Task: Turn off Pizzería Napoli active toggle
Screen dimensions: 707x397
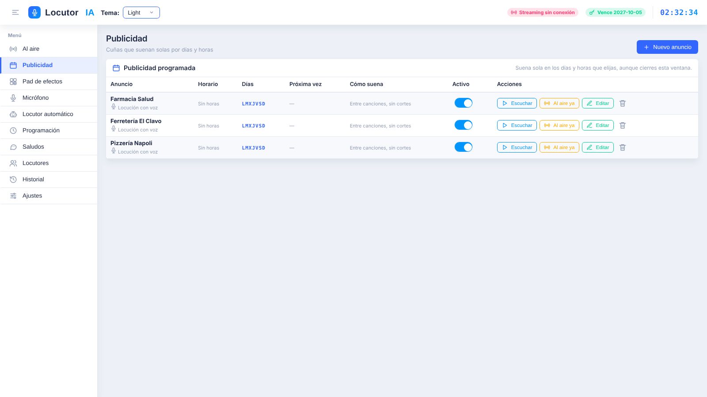Action: click(x=464, y=147)
